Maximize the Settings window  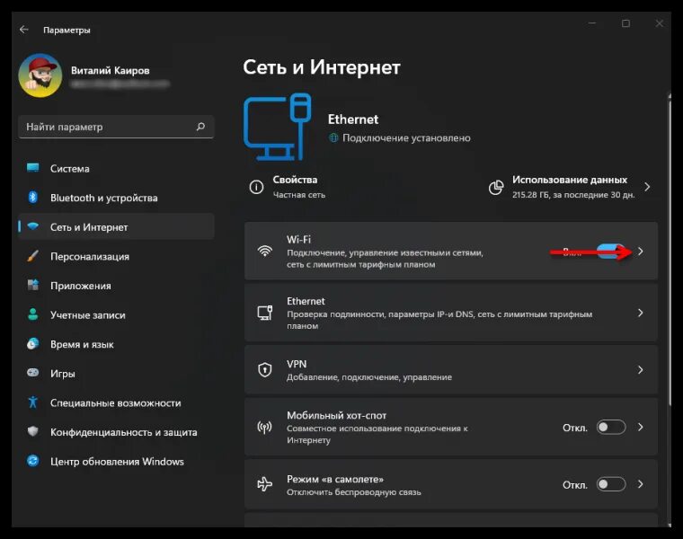click(x=626, y=23)
